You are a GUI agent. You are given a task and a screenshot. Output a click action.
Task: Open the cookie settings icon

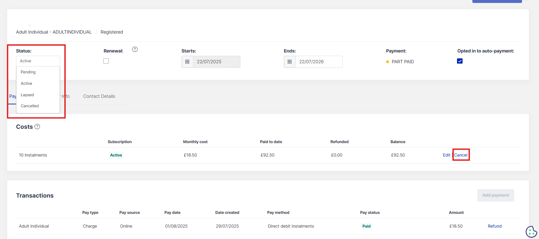(531, 232)
